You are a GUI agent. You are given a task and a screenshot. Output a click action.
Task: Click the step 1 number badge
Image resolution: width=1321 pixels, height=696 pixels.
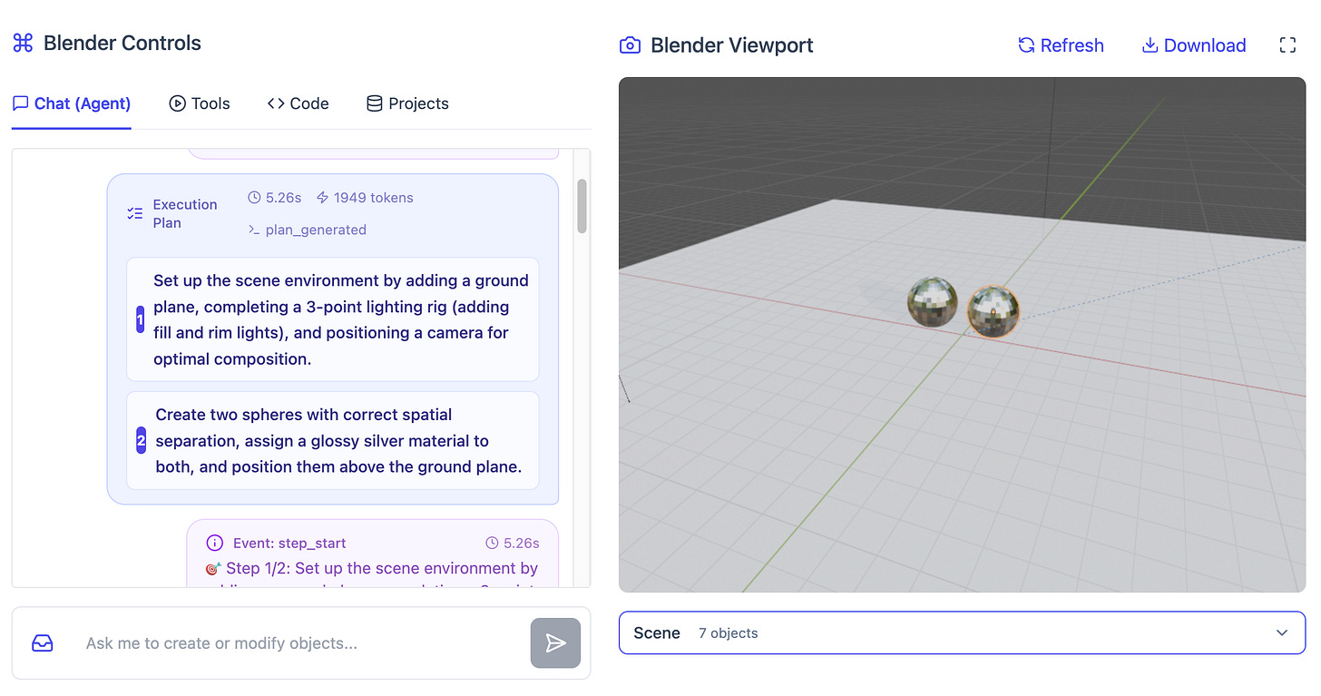click(x=141, y=319)
